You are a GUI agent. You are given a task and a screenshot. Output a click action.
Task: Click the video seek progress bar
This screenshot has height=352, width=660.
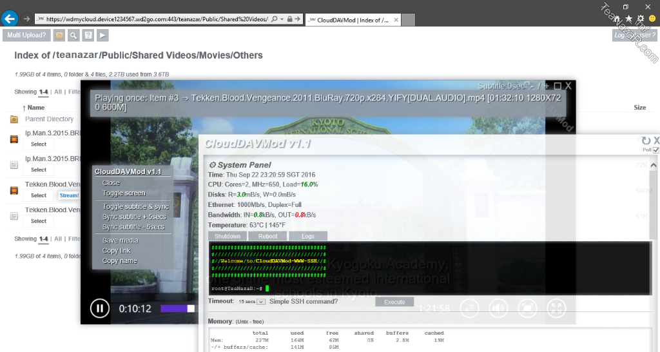tap(178, 309)
